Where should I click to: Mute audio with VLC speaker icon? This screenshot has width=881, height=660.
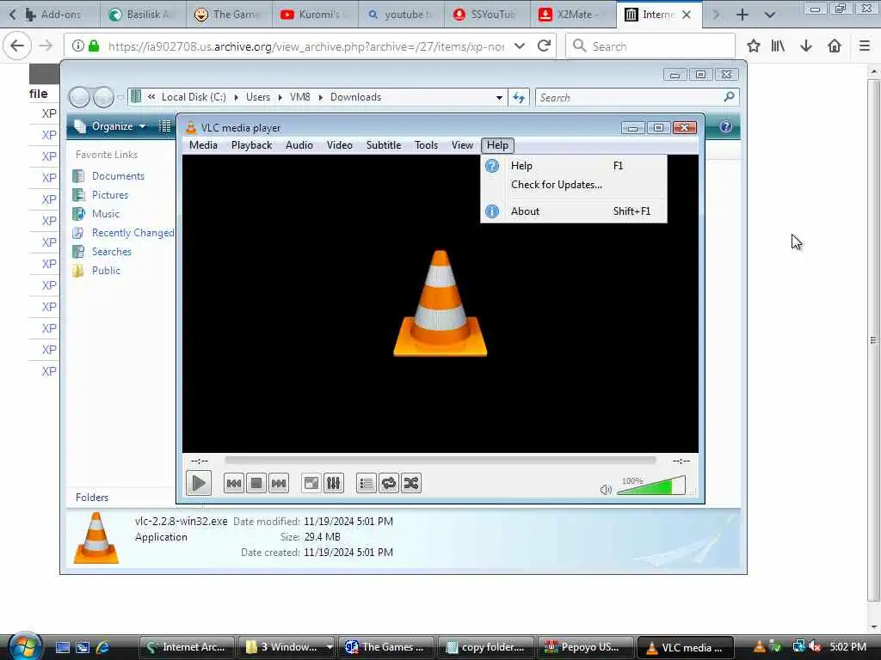click(x=606, y=489)
